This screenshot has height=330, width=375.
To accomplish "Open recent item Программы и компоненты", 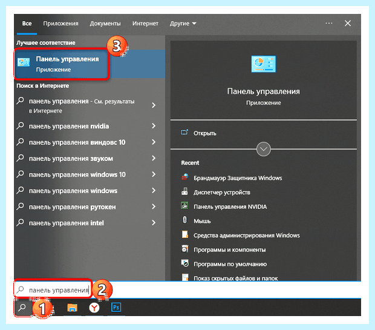I will click(x=230, y=250).
